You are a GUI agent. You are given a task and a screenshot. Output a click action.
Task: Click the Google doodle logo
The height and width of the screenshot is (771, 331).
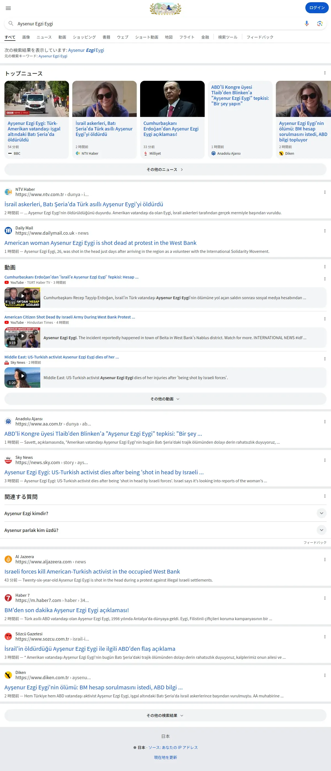[x=165, y=9]
